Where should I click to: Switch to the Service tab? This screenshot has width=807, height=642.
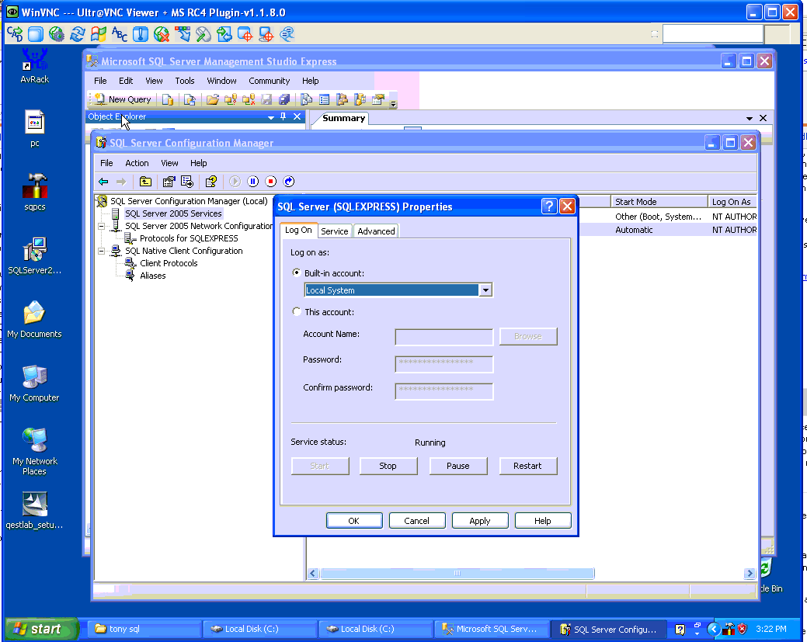point(335,231)
